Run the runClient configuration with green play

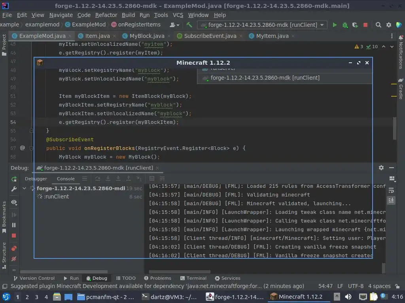(335, 25)
